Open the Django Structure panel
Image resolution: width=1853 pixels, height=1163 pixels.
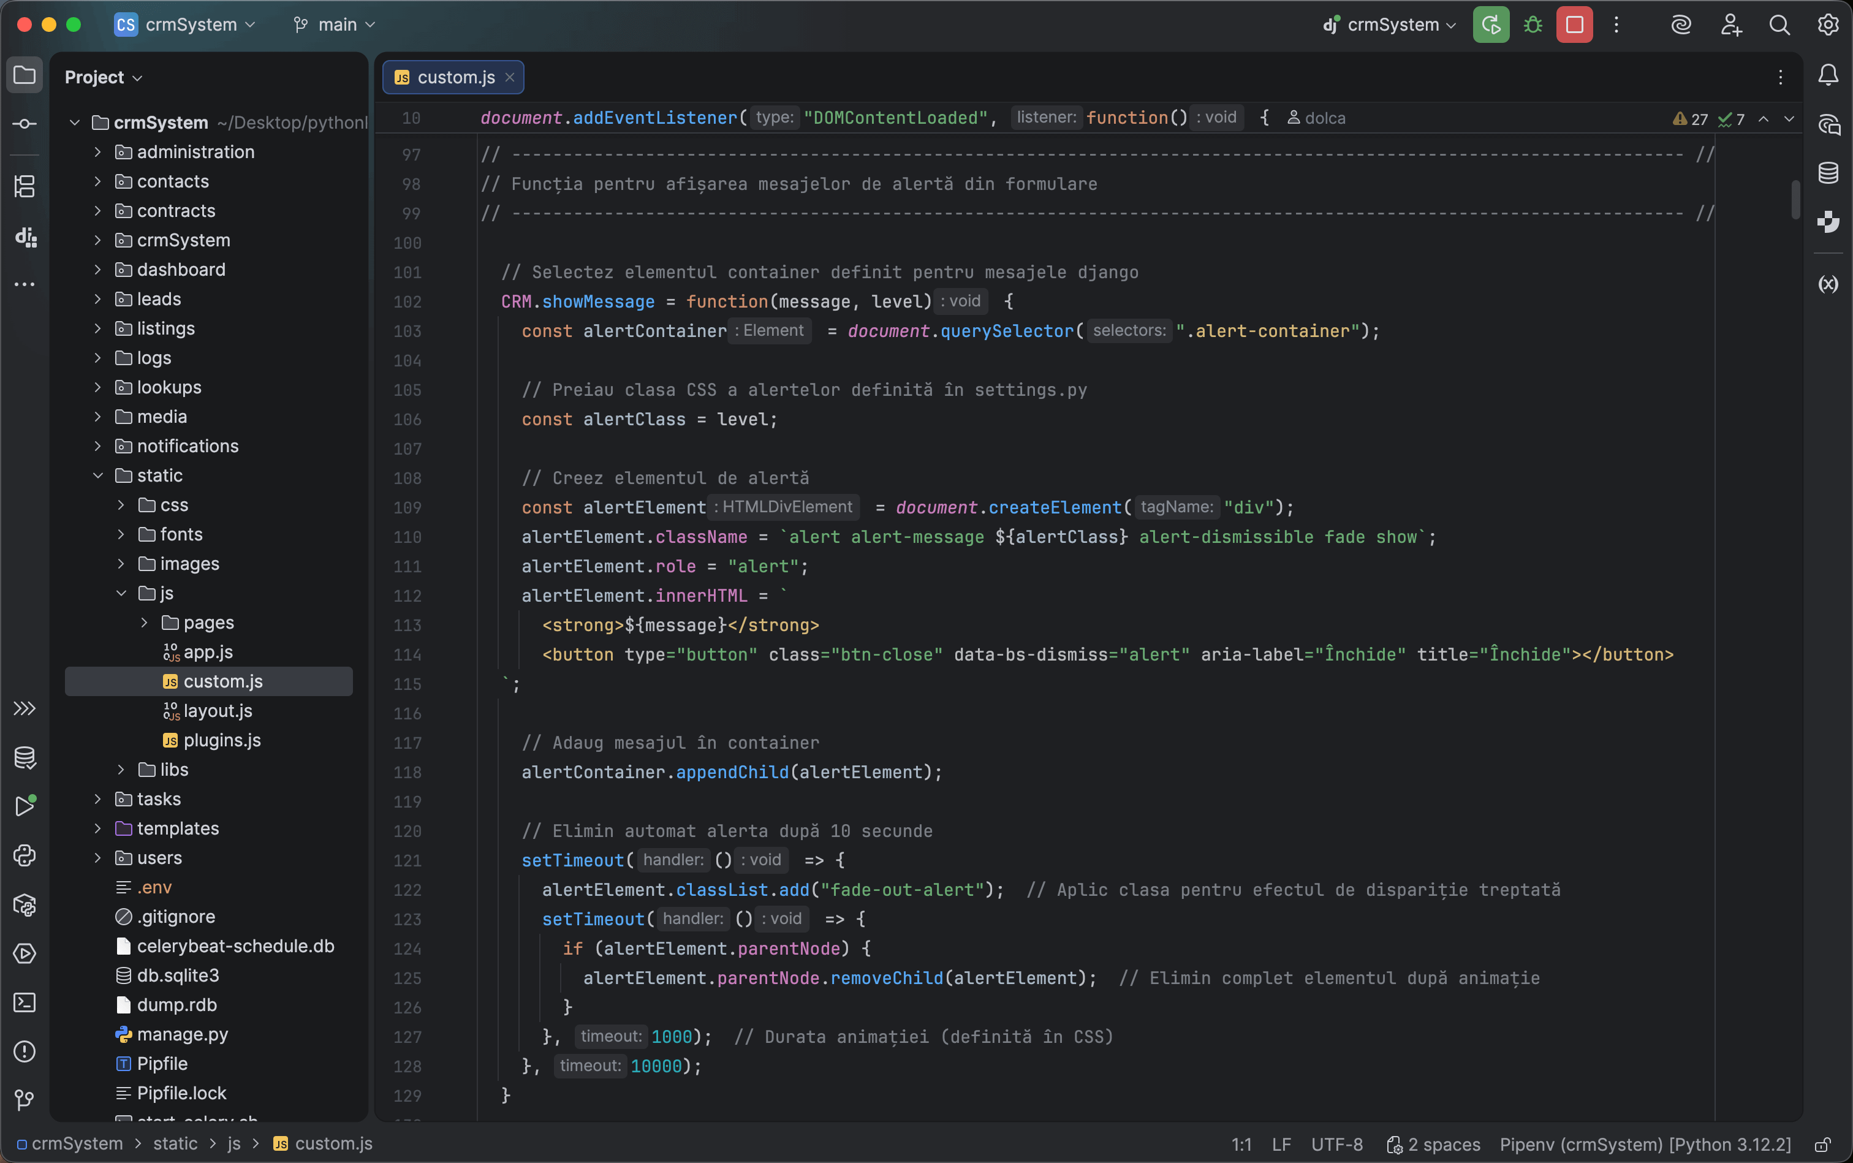(25, 237)
